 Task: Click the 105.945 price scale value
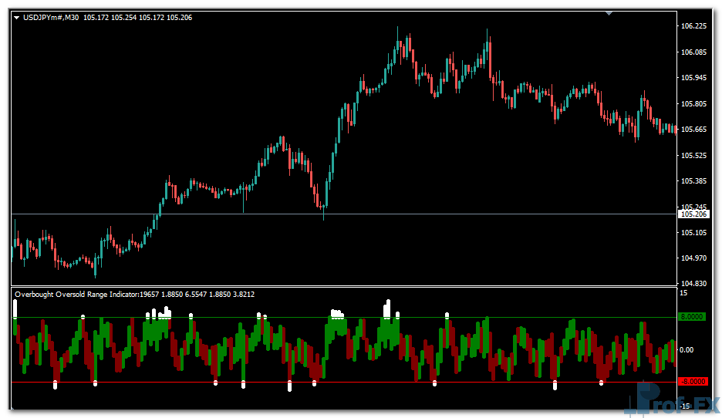(694, 78)
